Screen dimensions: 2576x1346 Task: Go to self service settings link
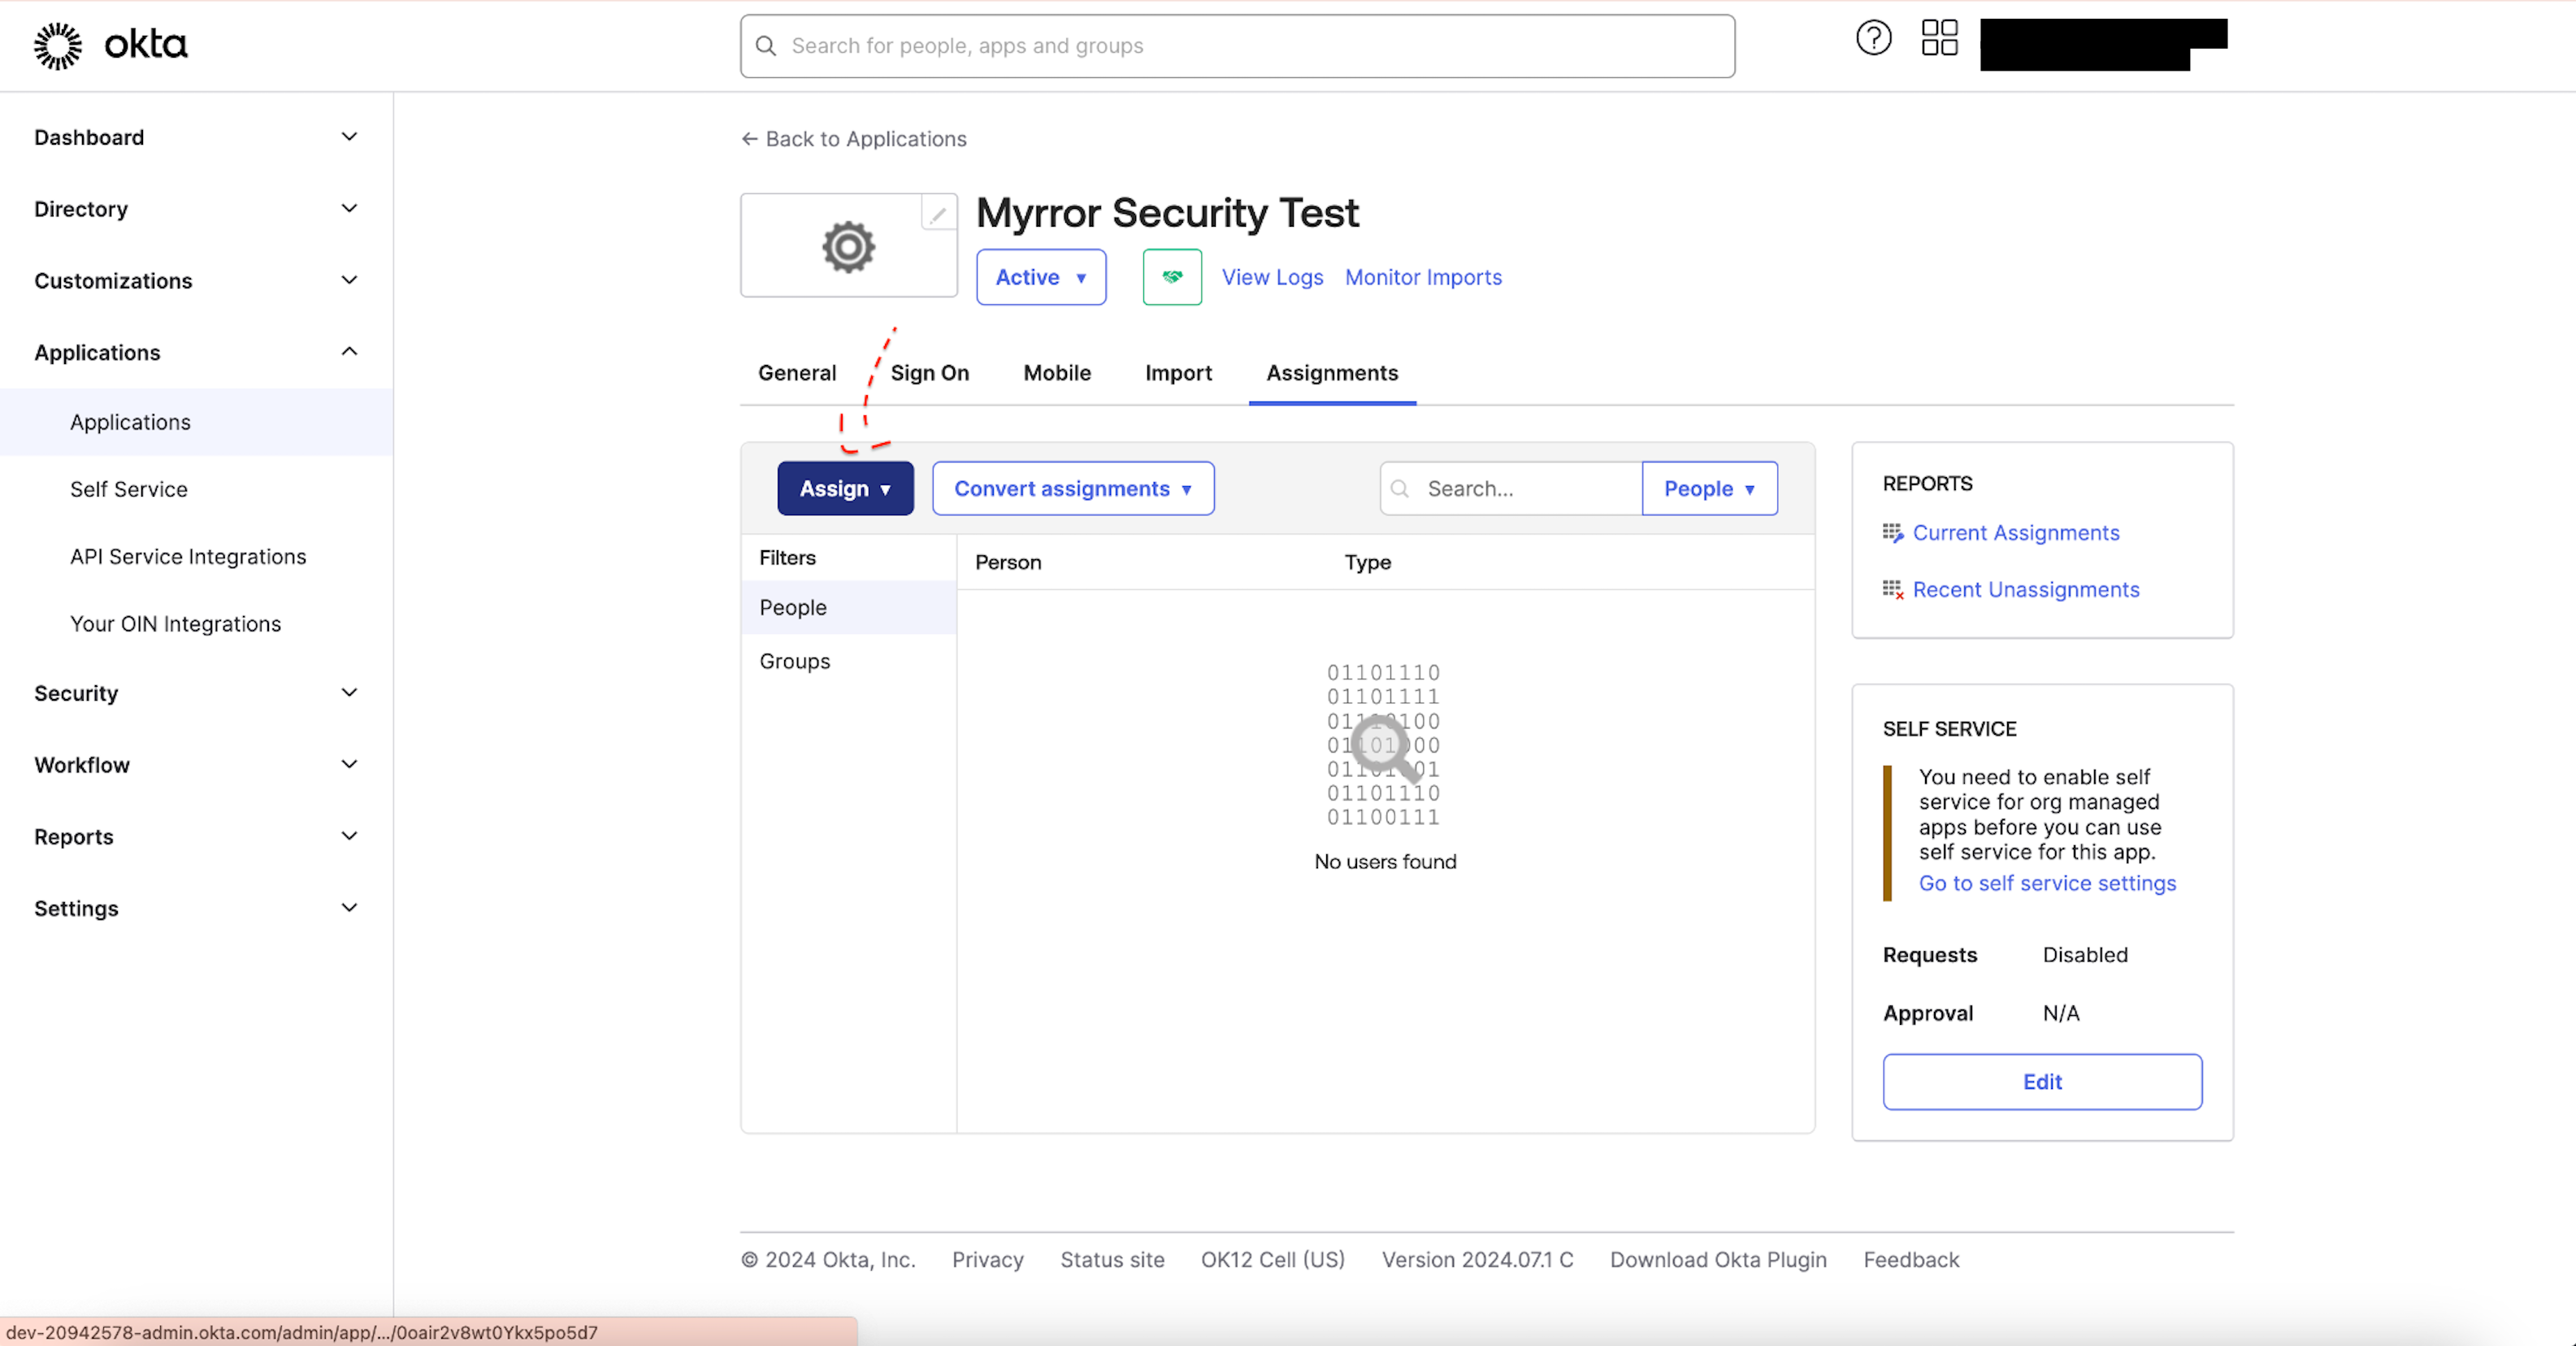coord(2047,883)
